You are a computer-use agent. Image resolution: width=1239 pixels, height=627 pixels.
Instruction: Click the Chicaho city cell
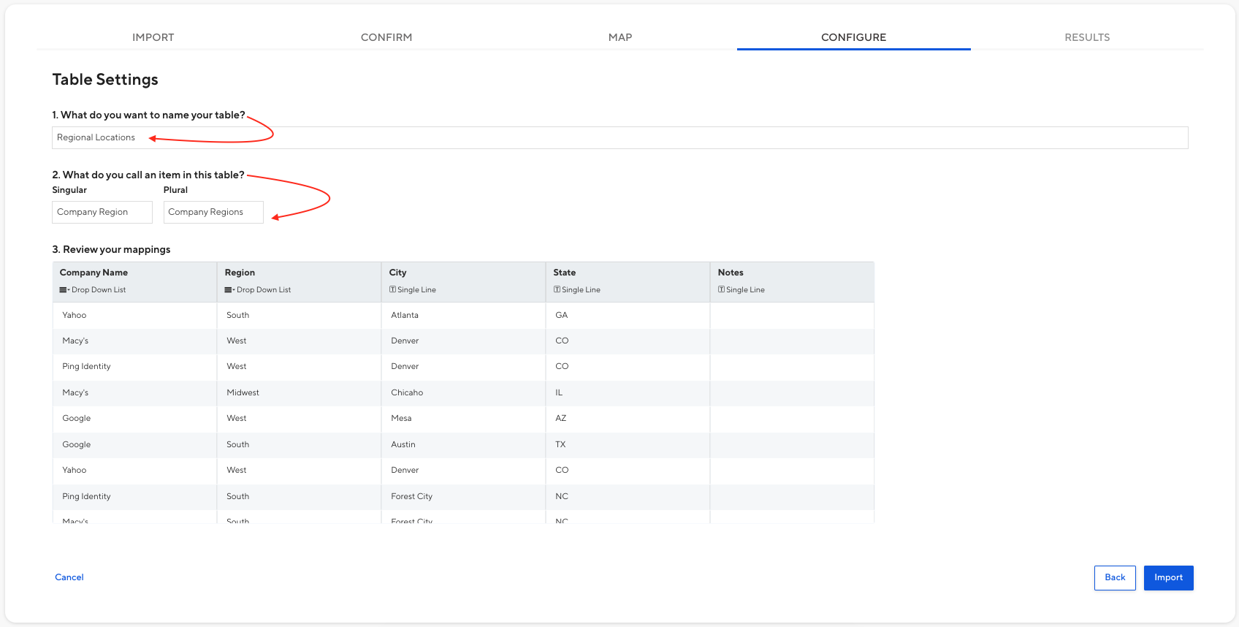coord(407,392)
